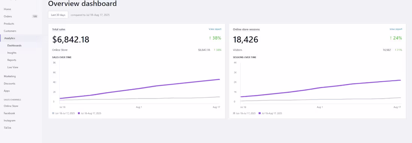Open the Orders section
Image resolution: width=412 pixels, height=143 pixels.
click(x=8, y=16)
